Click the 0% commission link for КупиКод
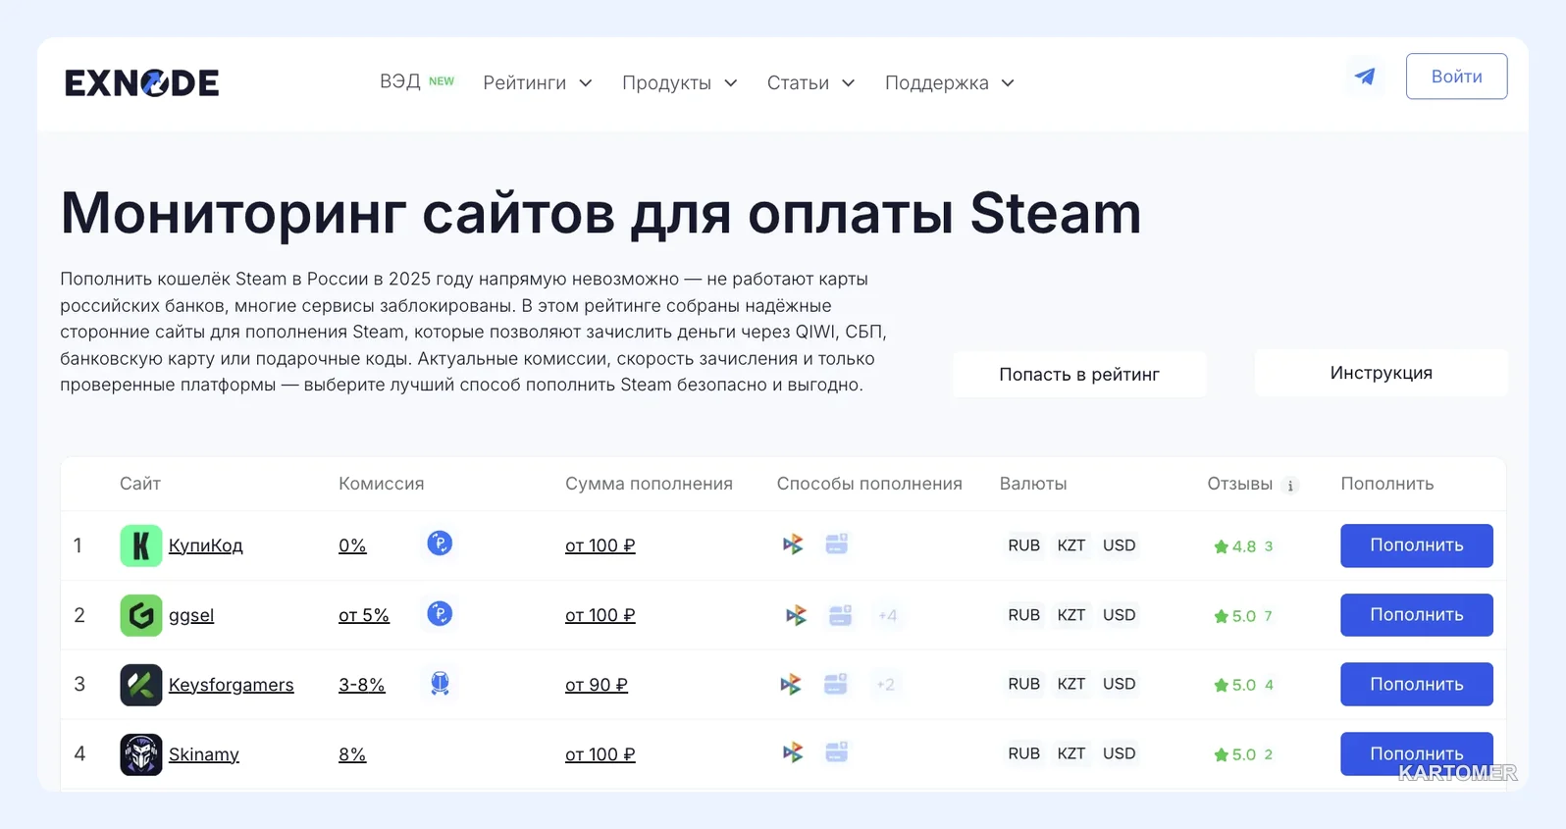This screenshot has height=829, width=1566. point(352,545)
